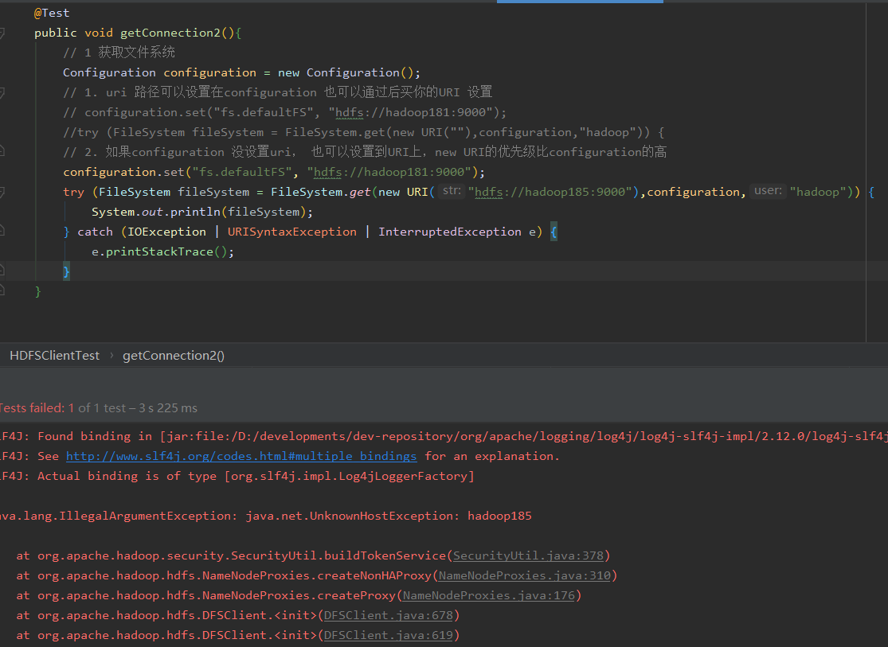Screen dimensions: 888x647
Task: Click the getConnection2 method name in its declaration
Action: click(170, 33)
